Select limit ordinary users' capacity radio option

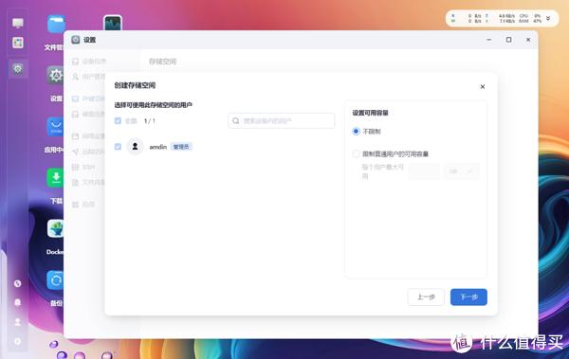coord(356,153)
